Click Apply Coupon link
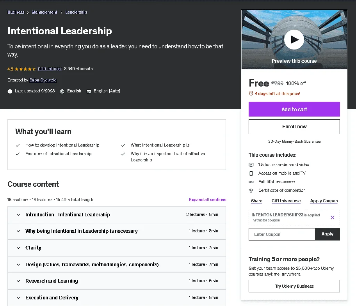The height and width of the screenshot is (306, 356). tap(324, 201)
